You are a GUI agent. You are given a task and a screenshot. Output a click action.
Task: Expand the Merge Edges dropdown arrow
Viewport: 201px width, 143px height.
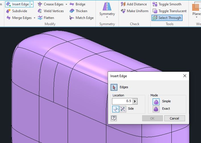click(34, 18)
